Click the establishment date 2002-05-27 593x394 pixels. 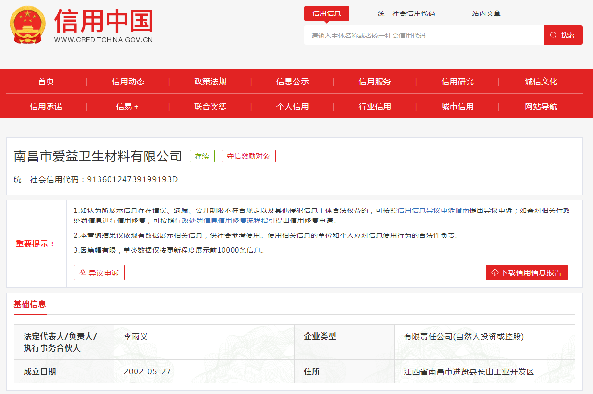point(147,371)
